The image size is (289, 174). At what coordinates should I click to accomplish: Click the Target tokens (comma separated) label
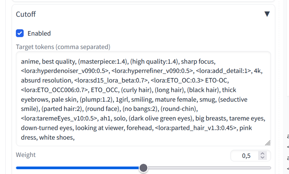pos(63,47)
